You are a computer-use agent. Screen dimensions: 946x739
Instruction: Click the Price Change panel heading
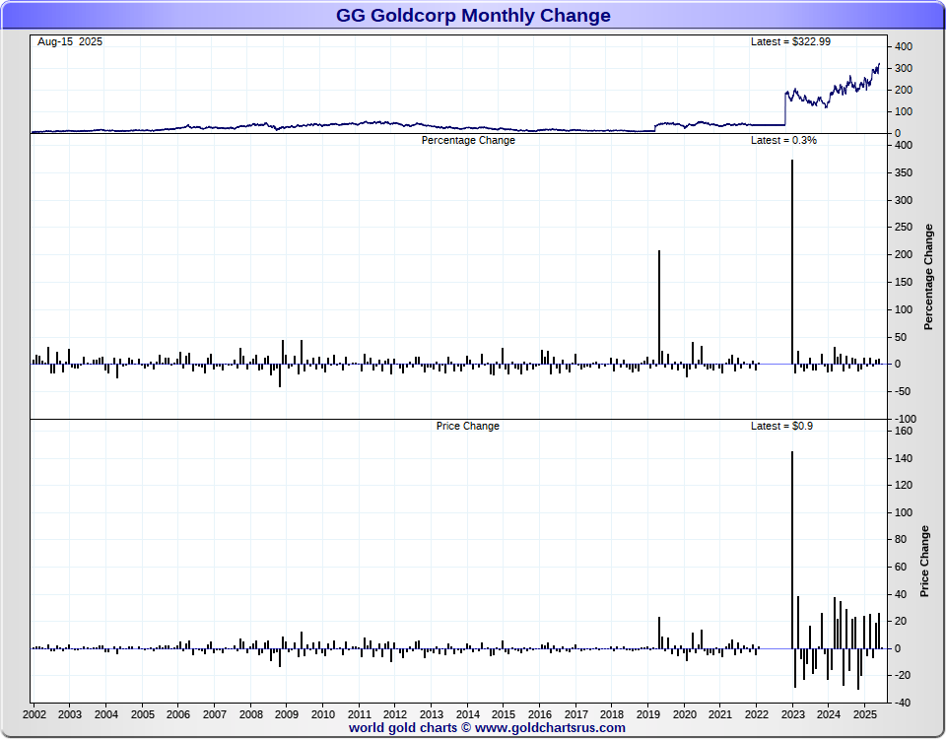[467, 426]
